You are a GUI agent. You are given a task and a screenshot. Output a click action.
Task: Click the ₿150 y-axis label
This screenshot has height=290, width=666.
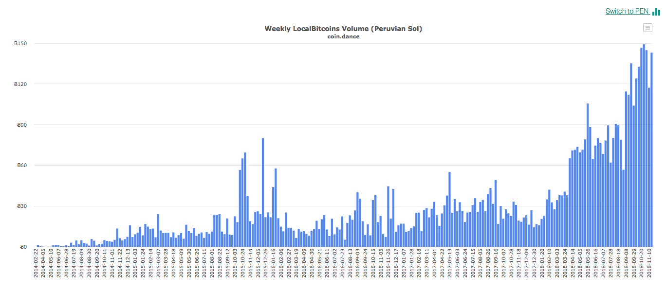pos(20,44)
